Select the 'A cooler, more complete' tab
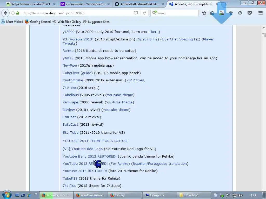266x199 pixels. pos(194,4)
